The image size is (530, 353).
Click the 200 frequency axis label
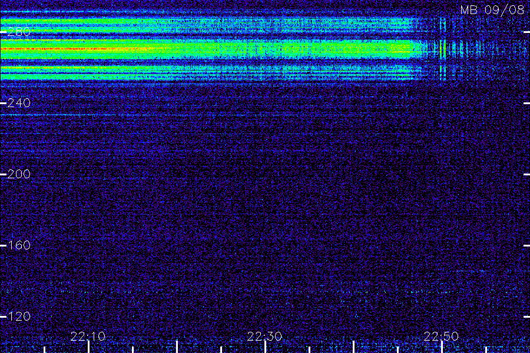19,174
